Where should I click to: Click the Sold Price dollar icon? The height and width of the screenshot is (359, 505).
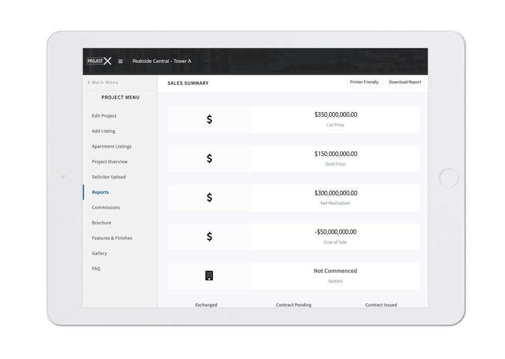(x=209, y=159)
